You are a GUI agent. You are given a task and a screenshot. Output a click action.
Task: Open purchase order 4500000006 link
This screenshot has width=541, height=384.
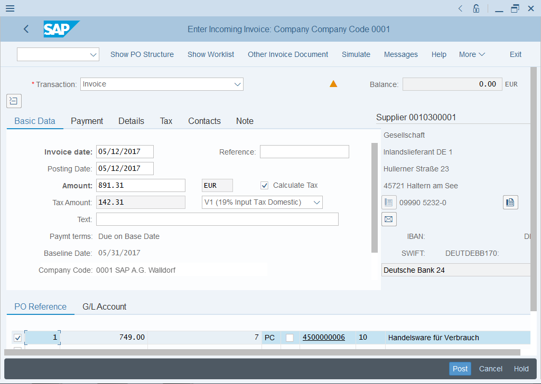click(x=323, y=338)
